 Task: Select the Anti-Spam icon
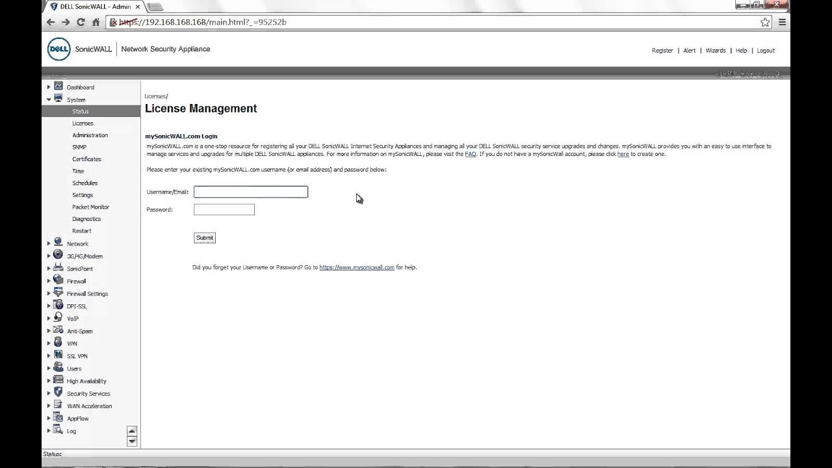click(58, 331)
